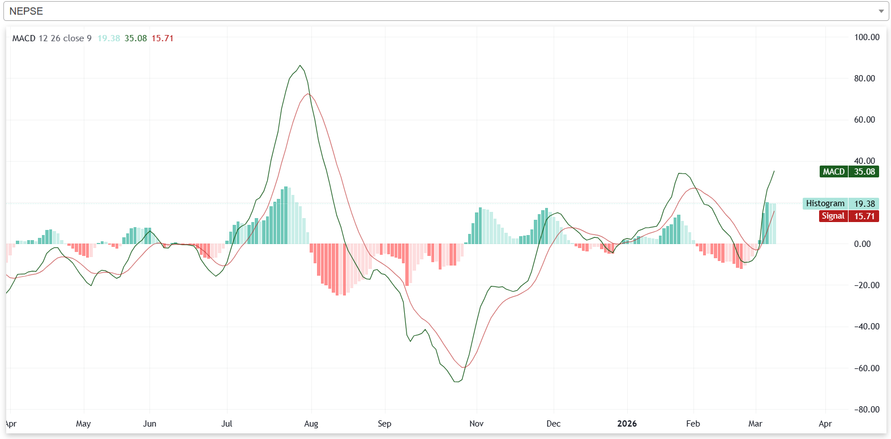Select the red Signal 15.71 axis label
The image size is (891, 439).
[x=849, y=216]
